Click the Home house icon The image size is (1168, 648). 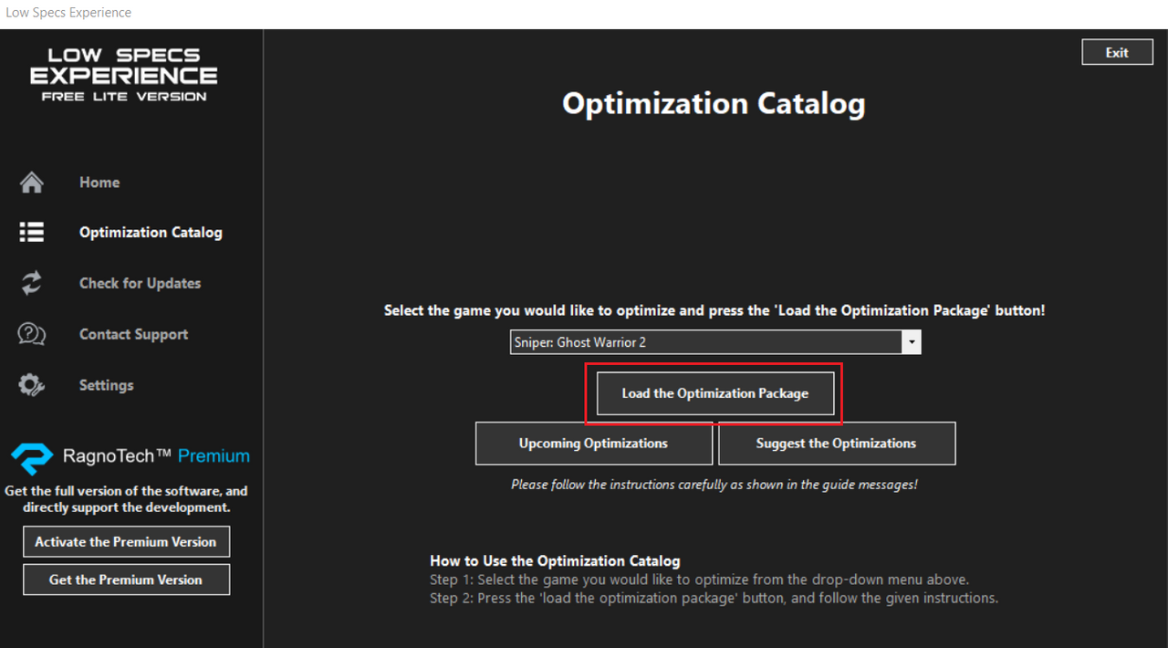coord(31,183)
